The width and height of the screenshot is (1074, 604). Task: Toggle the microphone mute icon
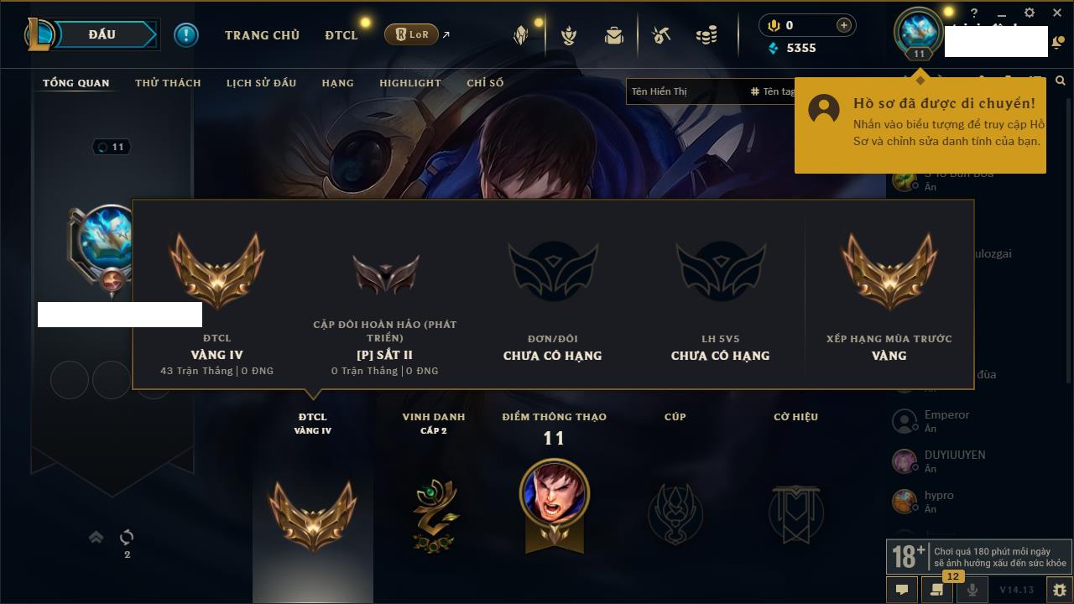[972, 590]
